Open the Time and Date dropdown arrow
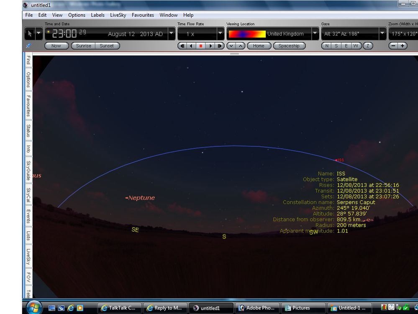 click(172, 34)
